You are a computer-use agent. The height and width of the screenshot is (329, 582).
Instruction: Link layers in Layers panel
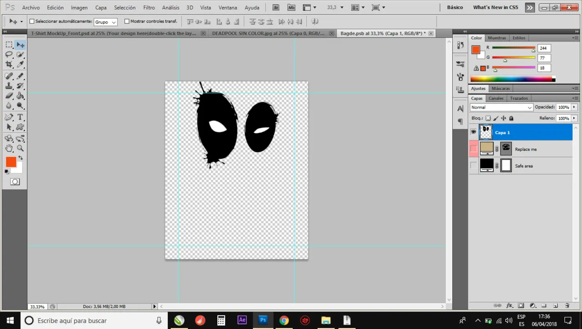[x=498, y=306]
